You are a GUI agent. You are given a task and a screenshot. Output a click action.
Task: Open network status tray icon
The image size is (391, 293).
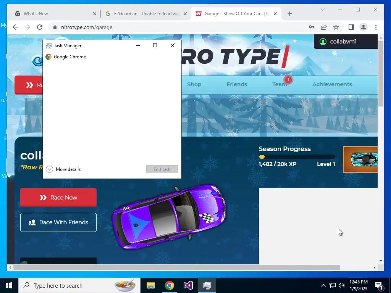[333, 285]
